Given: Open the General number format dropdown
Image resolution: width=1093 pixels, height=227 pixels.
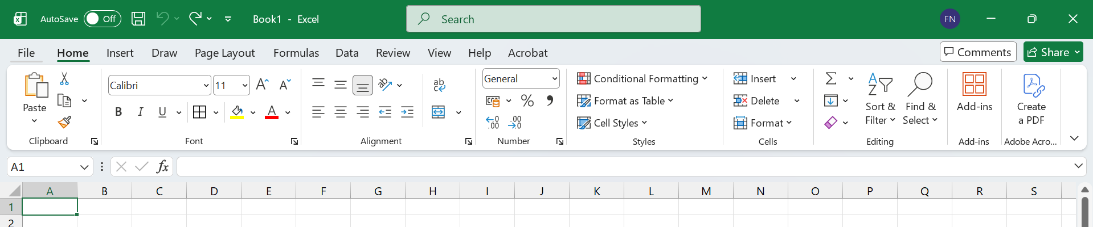Looking at the screenshot, I should click(x=554, y=79).
